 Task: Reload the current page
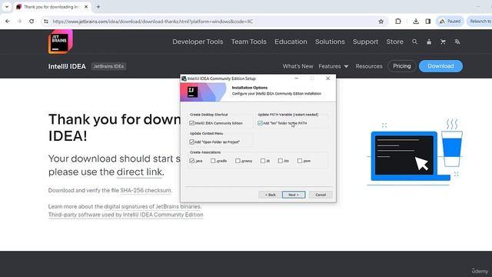[32, 22]
